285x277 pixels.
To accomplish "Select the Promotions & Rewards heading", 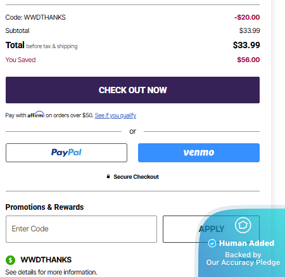I will (44, 207).
